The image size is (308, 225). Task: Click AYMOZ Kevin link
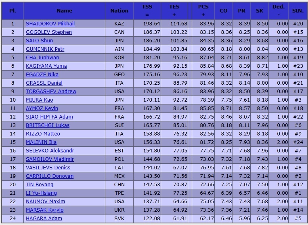click(42, 108)
